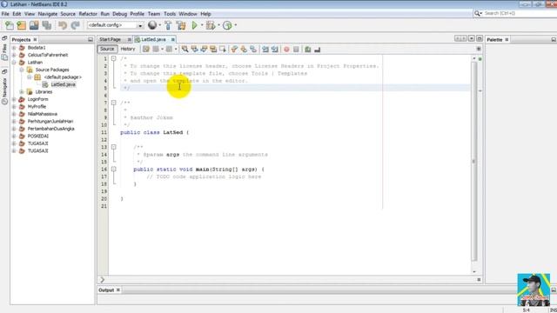Open the Files side tab
Image resolution: width=557 pixels, height=313 pixels.
click(x=4, y=52)
